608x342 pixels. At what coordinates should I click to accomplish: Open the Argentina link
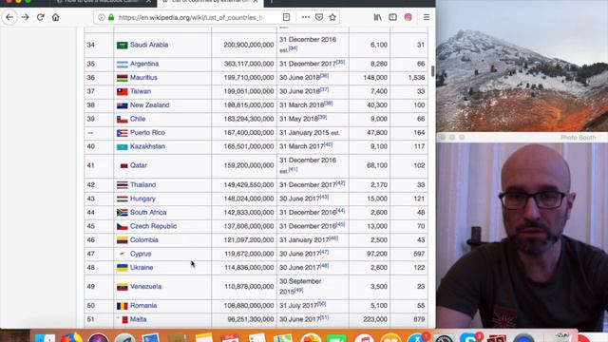144,64
